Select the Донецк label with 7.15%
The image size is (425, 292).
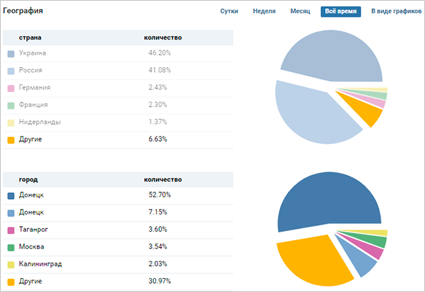coord(32,213)
